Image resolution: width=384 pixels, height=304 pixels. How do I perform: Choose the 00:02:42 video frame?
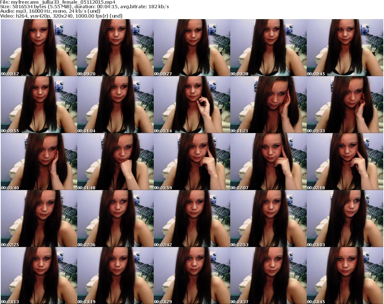click(x=192, y=218)
